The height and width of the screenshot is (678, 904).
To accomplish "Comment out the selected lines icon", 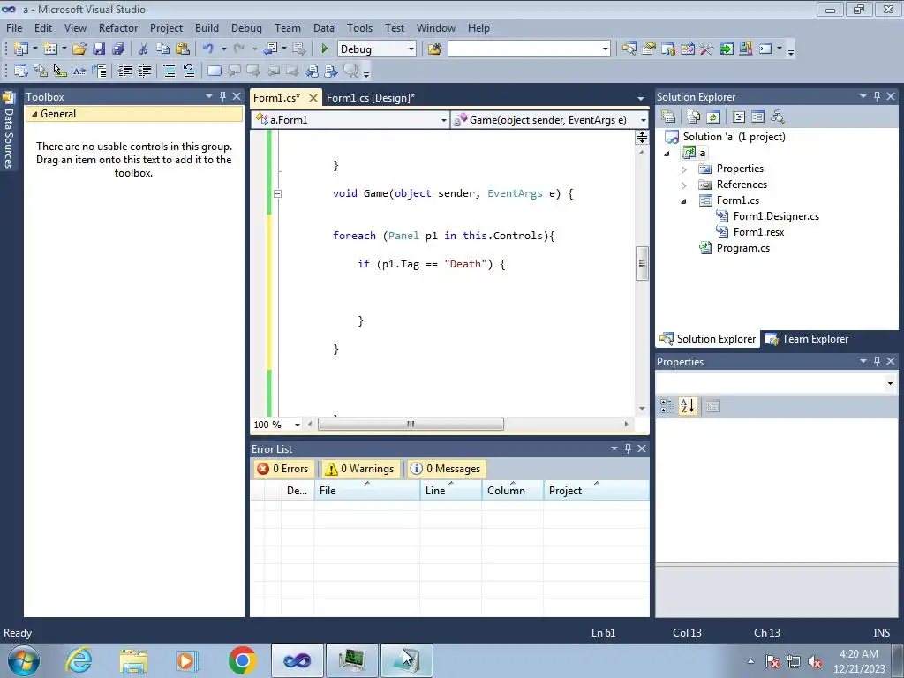I will 169,71.
